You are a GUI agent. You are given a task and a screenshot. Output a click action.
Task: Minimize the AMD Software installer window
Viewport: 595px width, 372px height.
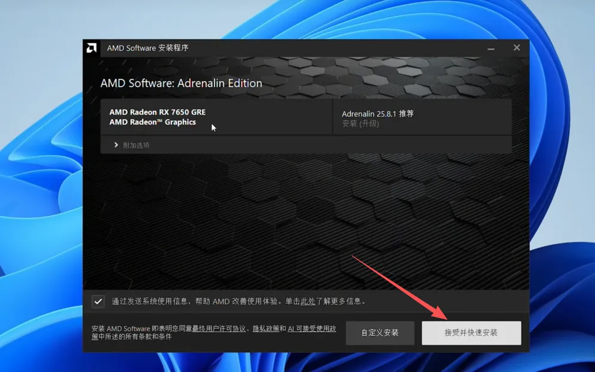coord(491,48)
